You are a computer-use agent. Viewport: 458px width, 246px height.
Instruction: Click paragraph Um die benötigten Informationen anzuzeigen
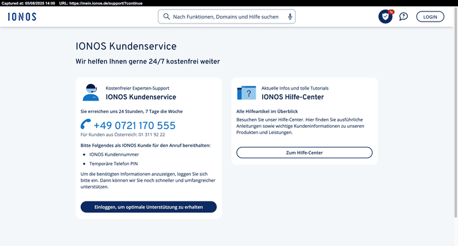pos(148,181)
